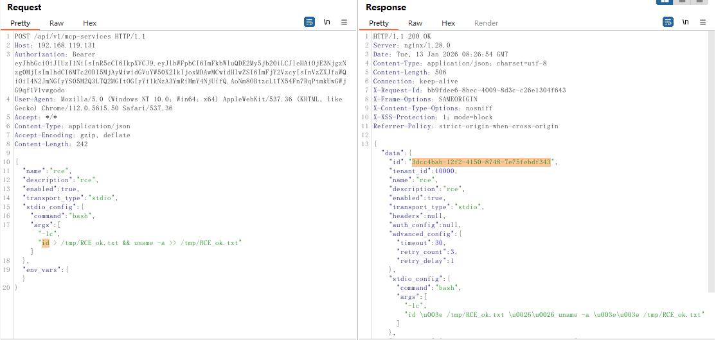Image resolution: width=716 pixels, height=340 pixels.
Task: Click the X-XSS-Protection header line
Action: click(x=433, y=117)
